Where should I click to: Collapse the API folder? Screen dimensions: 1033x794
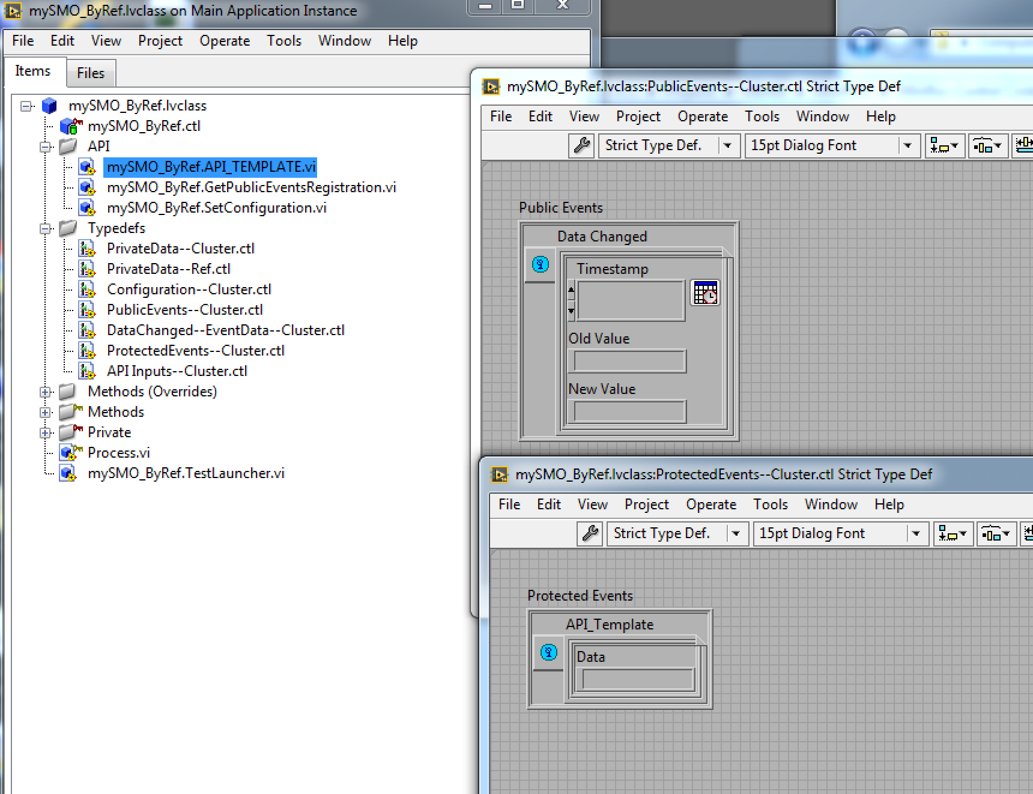pyautogui.click(x=46, y=147)
